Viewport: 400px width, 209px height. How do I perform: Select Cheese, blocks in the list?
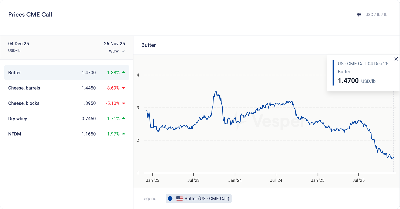tap(66, 103)
